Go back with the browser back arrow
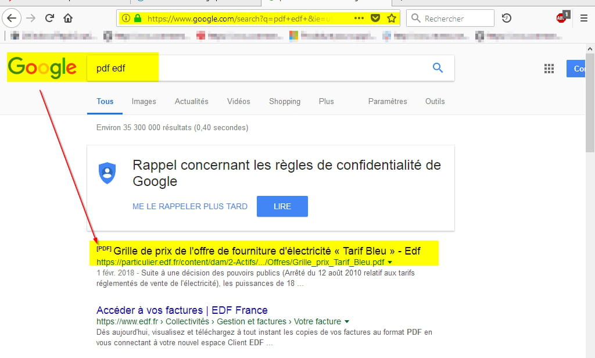The image size is (595, 358). click(x=12, y=18)
